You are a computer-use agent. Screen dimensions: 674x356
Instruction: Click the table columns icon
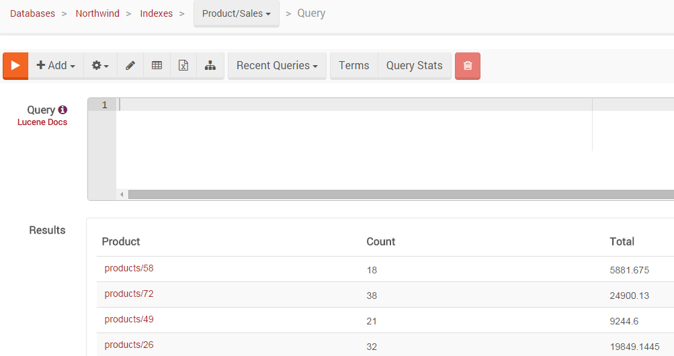click(157, 66)
